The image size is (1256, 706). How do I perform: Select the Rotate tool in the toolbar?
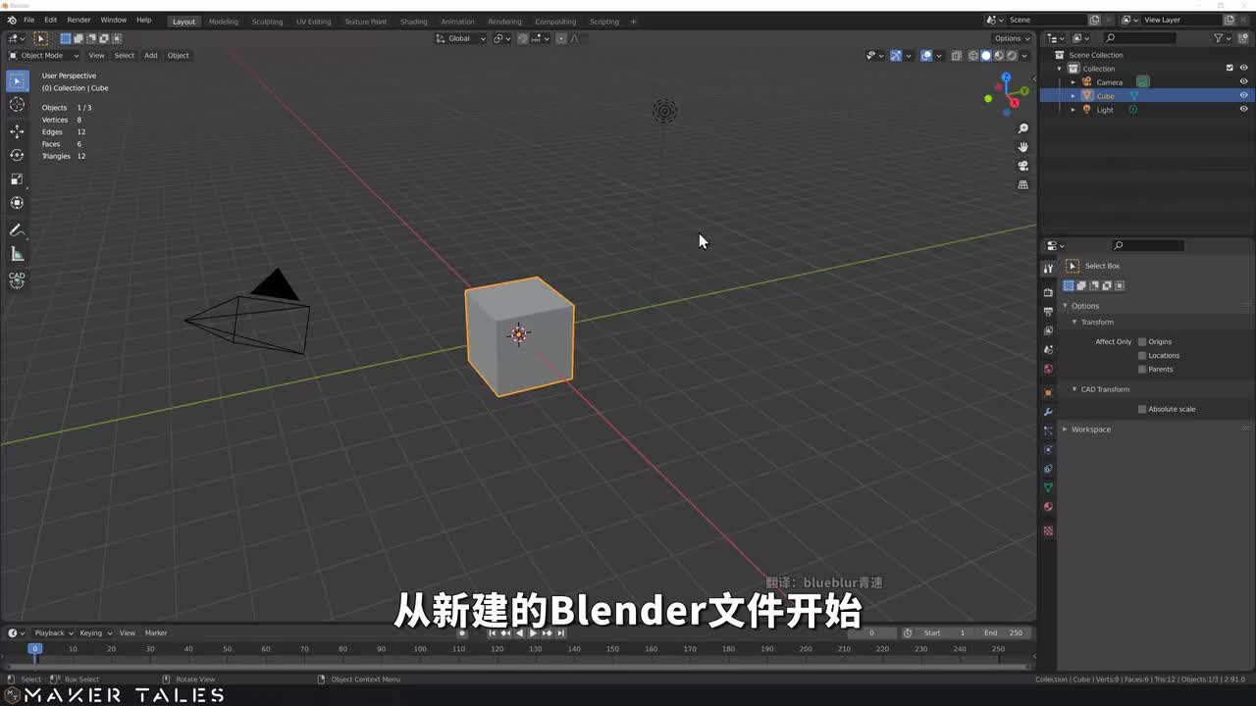pos(17,155)
